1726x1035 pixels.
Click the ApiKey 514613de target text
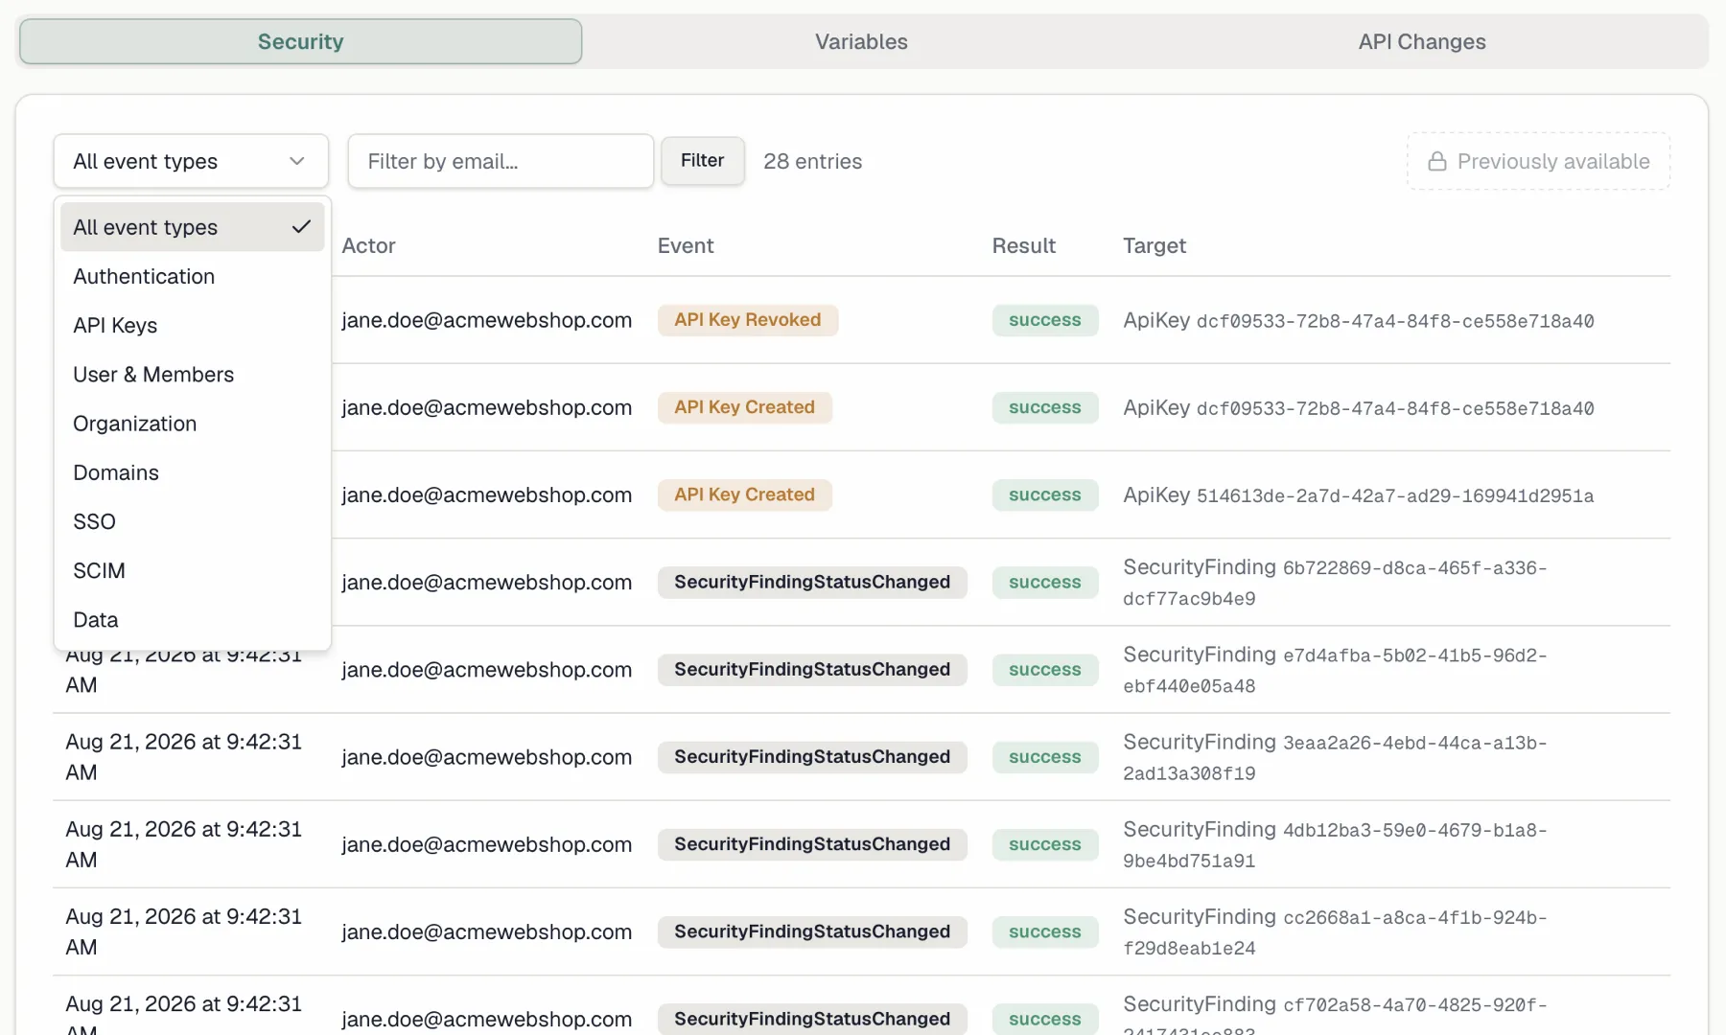pyautogui.click(x=1358, y=494)
